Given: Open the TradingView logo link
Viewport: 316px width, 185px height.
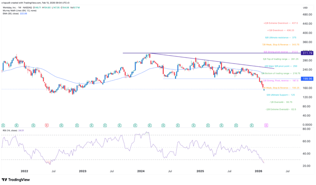Looking at the screenshot, I should point(16,180).
